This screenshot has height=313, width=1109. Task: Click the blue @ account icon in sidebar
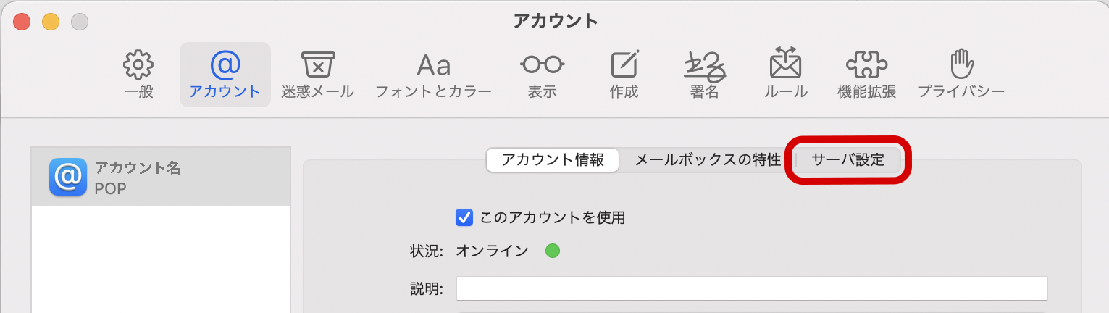click(x=68, y=178)
